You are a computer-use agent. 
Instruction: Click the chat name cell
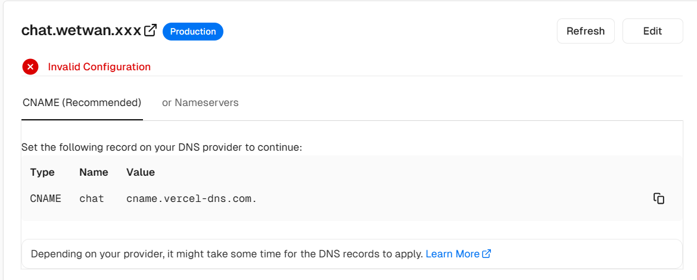click(x=92, y=199)
